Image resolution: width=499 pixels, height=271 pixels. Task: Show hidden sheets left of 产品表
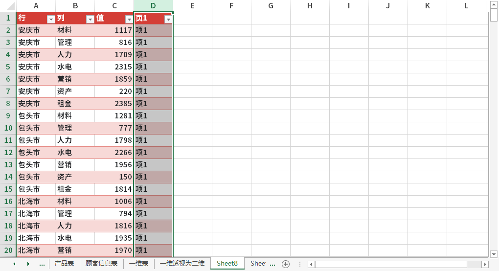(x=42, y=264)
